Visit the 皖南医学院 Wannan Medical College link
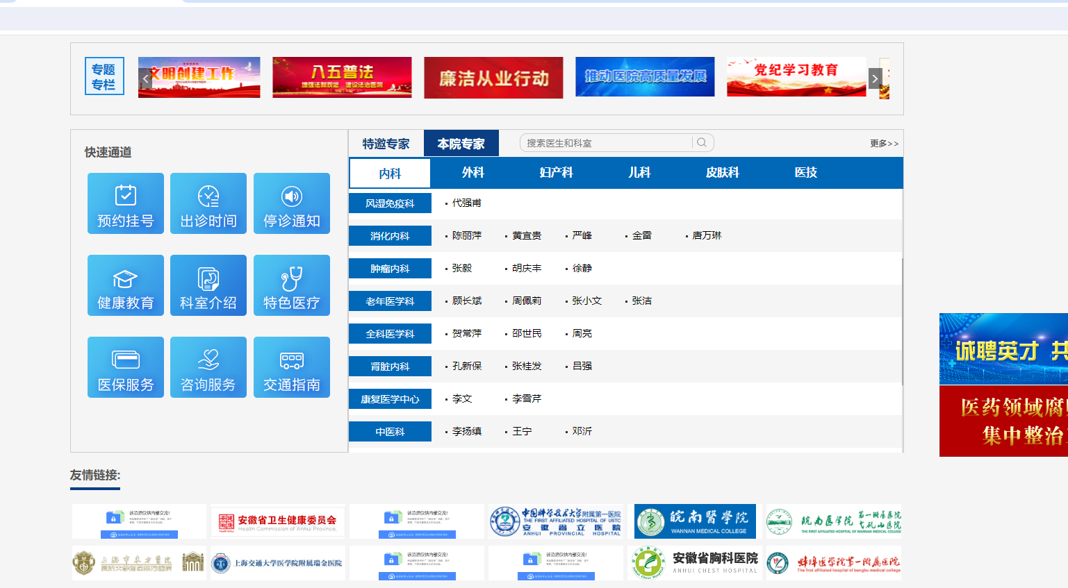Viewport: 1068px width, 588px height. (695, 521)
